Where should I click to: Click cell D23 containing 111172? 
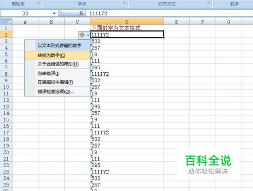point(127,172)
